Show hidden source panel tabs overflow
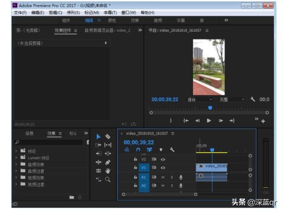283x212 pixels. (x=140, y=30)
